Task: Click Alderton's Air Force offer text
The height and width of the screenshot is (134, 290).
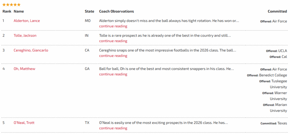Action: [x=280, y=21]
